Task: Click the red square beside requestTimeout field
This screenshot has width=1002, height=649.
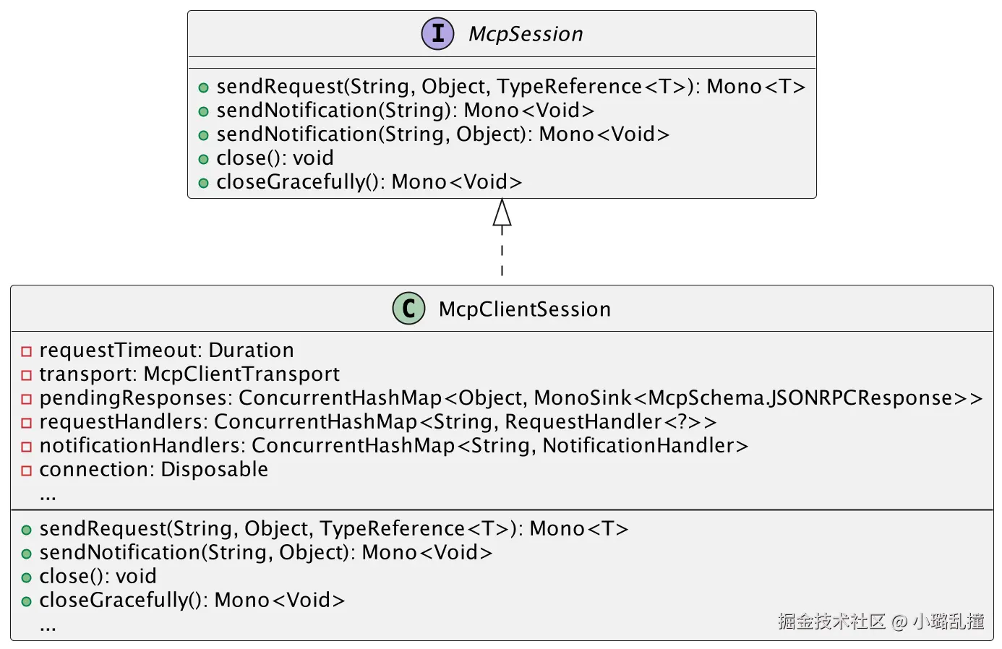Action: pyautogui.click(x=27, y=351)
